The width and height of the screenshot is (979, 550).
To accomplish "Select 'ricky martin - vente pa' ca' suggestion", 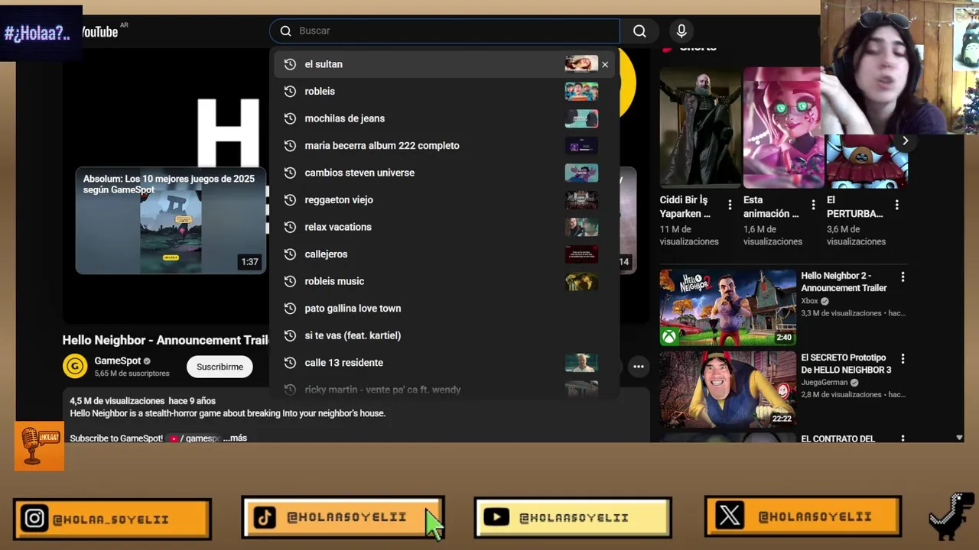I will 445,390.
